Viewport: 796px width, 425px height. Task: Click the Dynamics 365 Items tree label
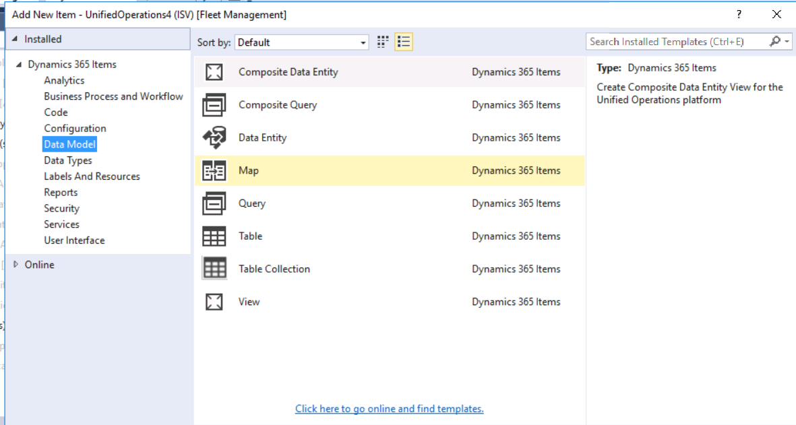(x=72, y=65)
